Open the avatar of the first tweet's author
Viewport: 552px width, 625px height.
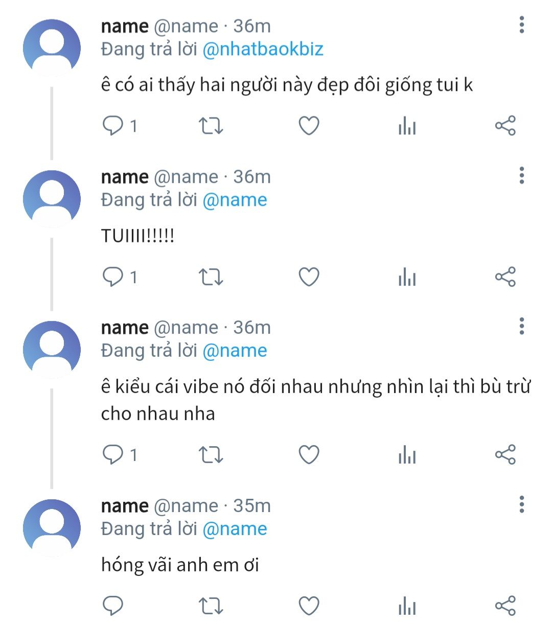pyautogui.click(x=52, y=48)
